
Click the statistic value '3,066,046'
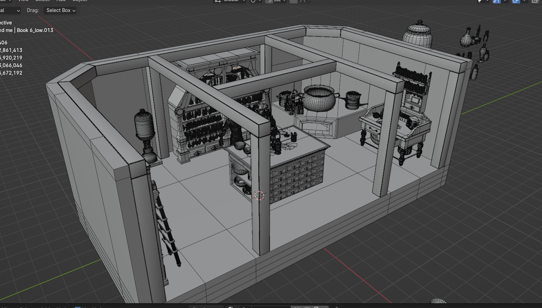pos(11,65)
